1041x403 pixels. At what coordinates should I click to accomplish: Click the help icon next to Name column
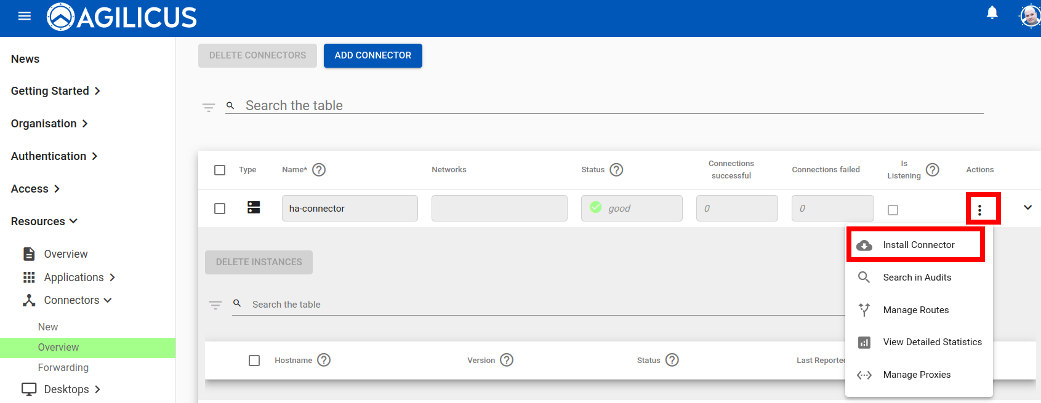click(319, 170)
